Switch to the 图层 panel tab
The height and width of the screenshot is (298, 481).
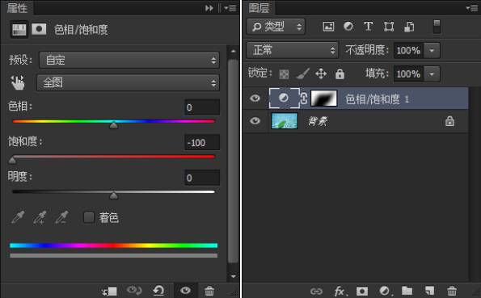coord(259,8)
